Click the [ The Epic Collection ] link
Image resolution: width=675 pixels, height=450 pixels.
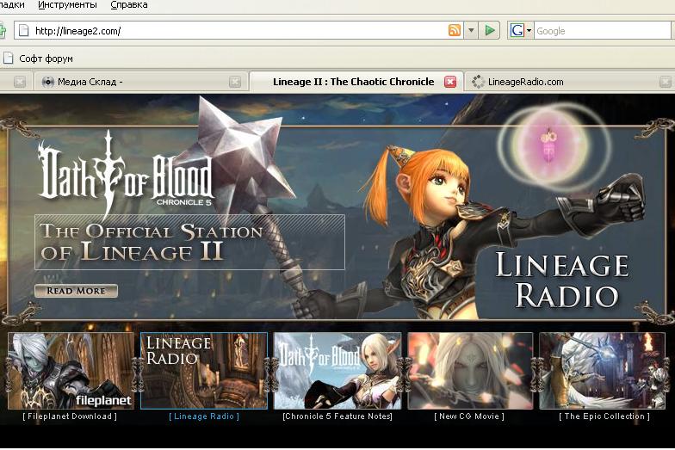tap(604, 416)
